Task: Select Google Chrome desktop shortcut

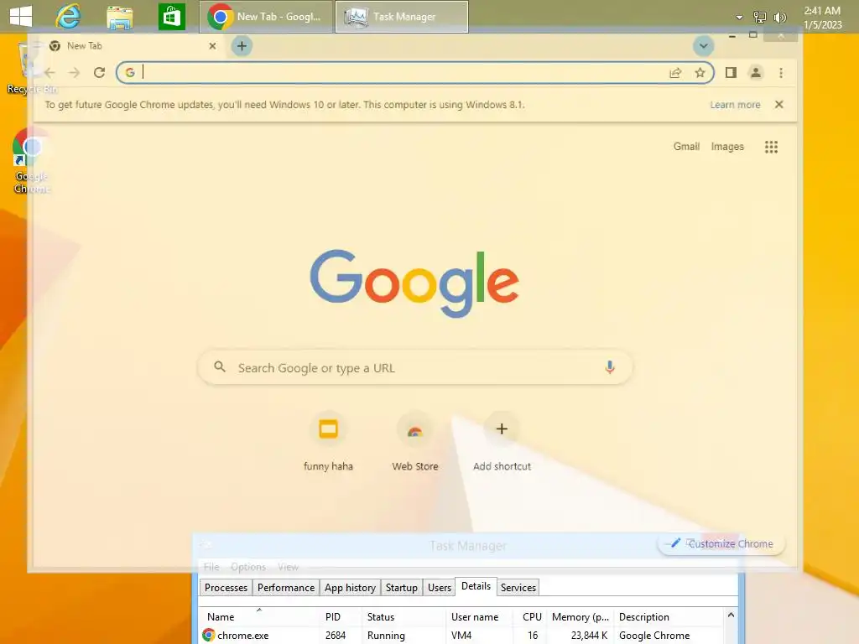Action: (31, 161)
